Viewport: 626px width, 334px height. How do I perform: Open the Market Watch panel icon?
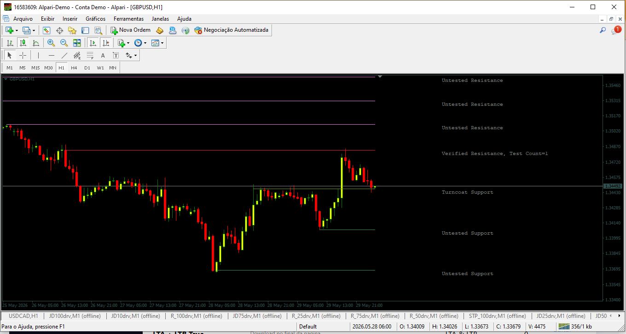point(46,30)
